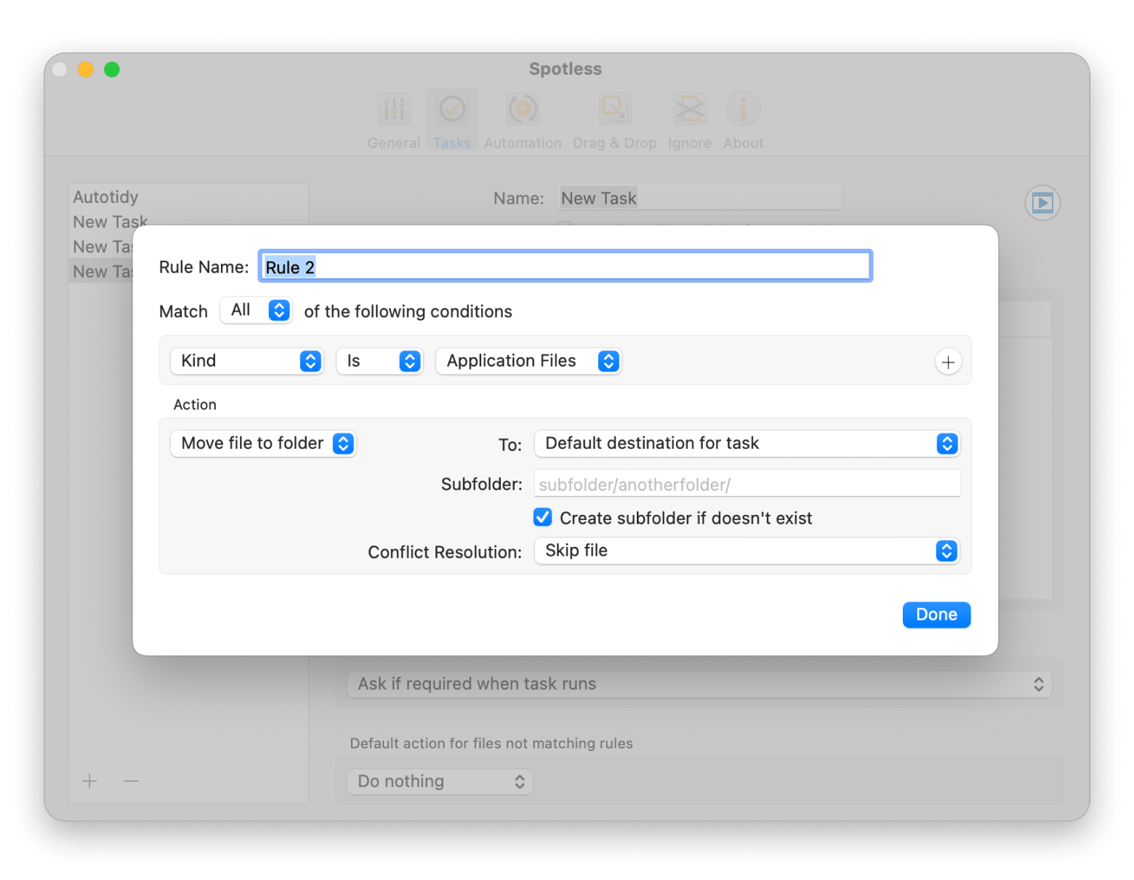Select the Tasks toolbar icon
Image resolution: width=1134 pixels, height=880 pixels.
pos(451,109)
